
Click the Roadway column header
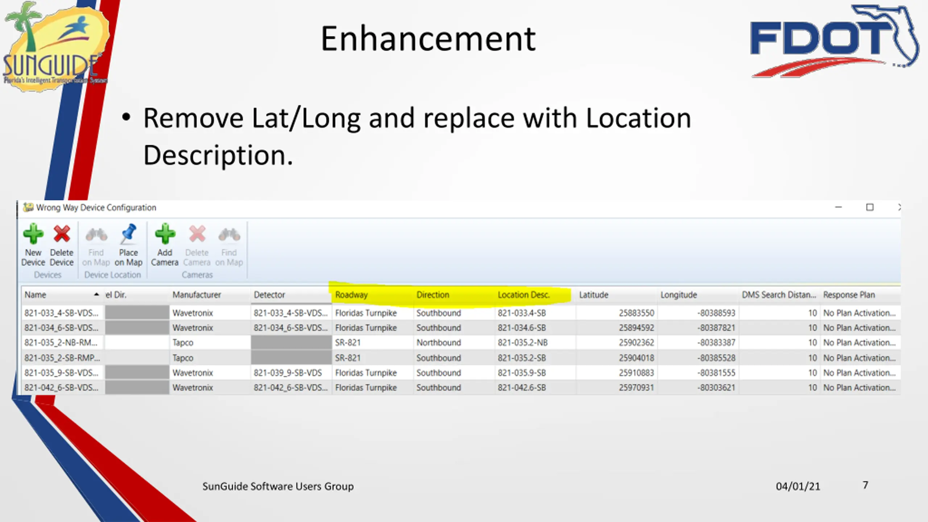point(372,295)
